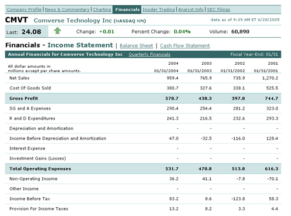Viewport: 291px width, 216px height.
Task: Open the SEC Filings tab
Action: tap(218, 9)
